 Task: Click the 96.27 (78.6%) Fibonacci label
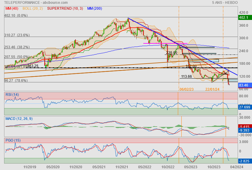coord(16,80)
